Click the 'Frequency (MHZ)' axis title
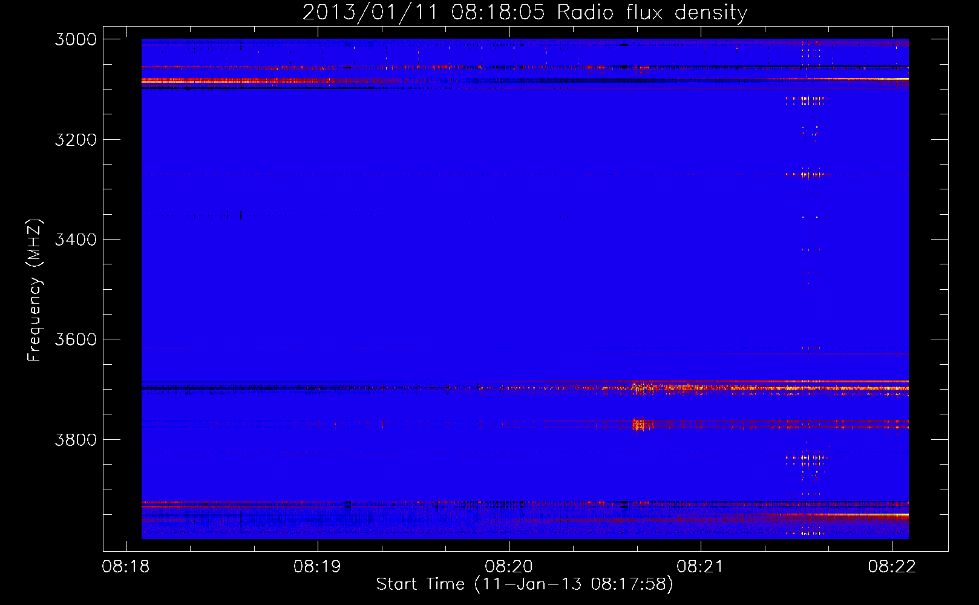Image resolution: width=979 pixels, height=605 pixels. point(34,290)
